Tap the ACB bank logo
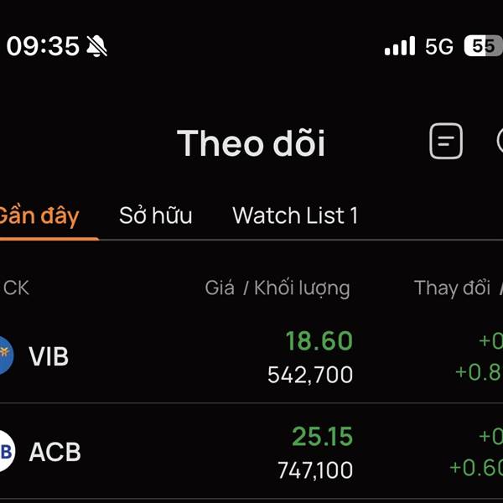503x503 pixels. tap(5, 451)
